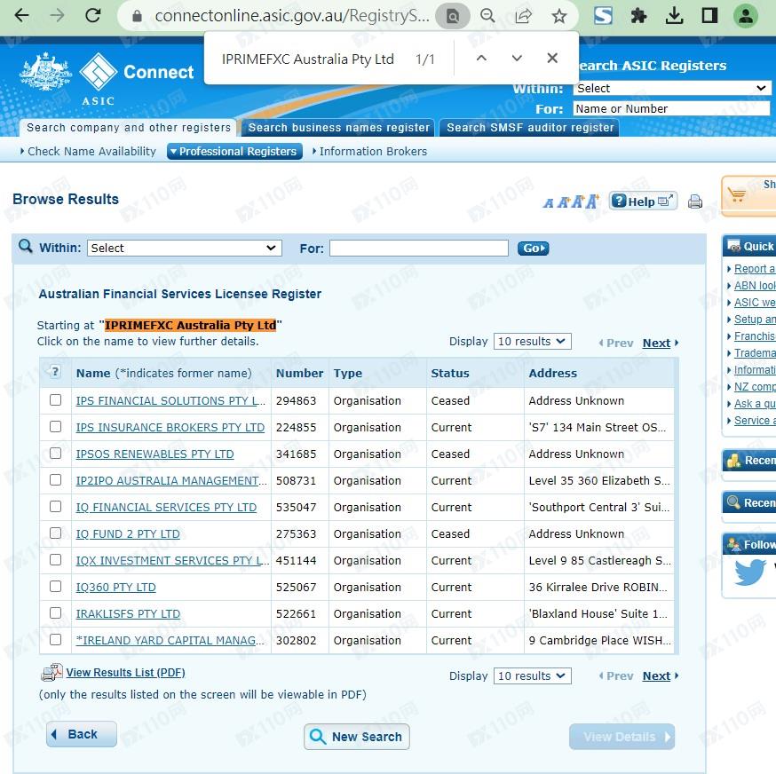Close the find bar with X
This screenshot has height=774, width=776.
pos(552,59)
